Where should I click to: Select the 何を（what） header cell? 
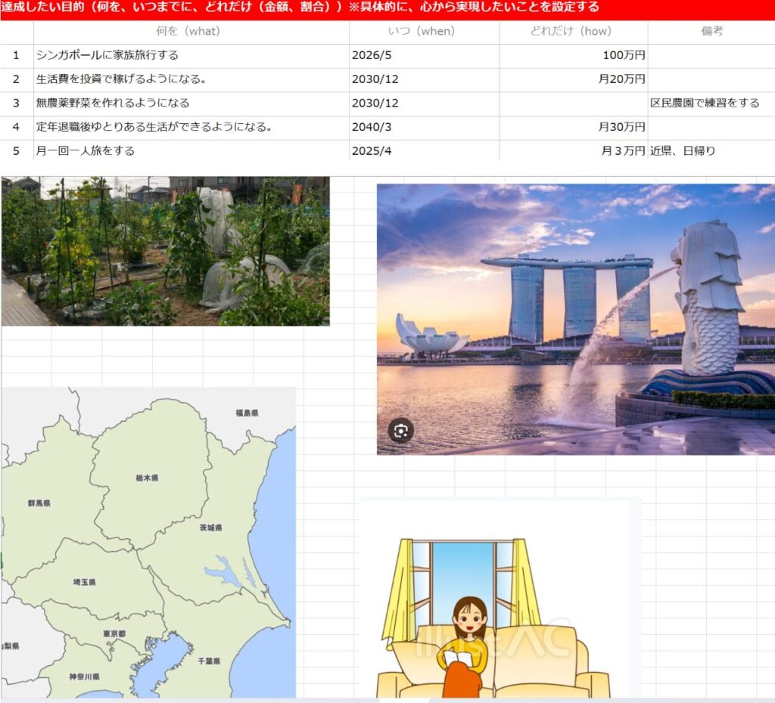tap(191, 32)
